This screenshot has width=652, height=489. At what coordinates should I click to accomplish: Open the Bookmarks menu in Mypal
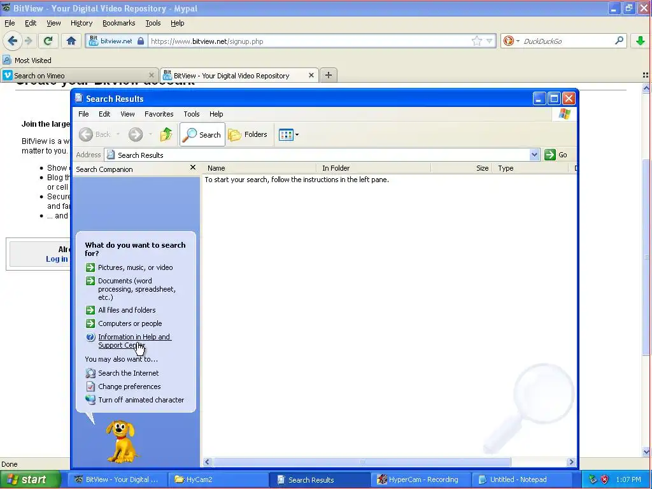119,23
